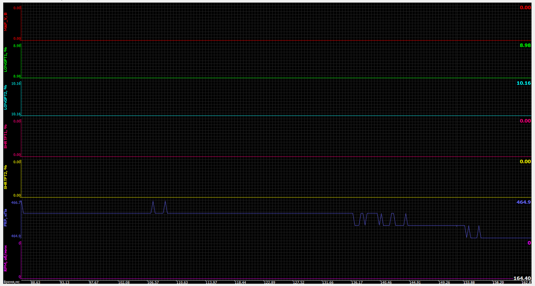Click the 153.88 time axis tick

point(469,282)
